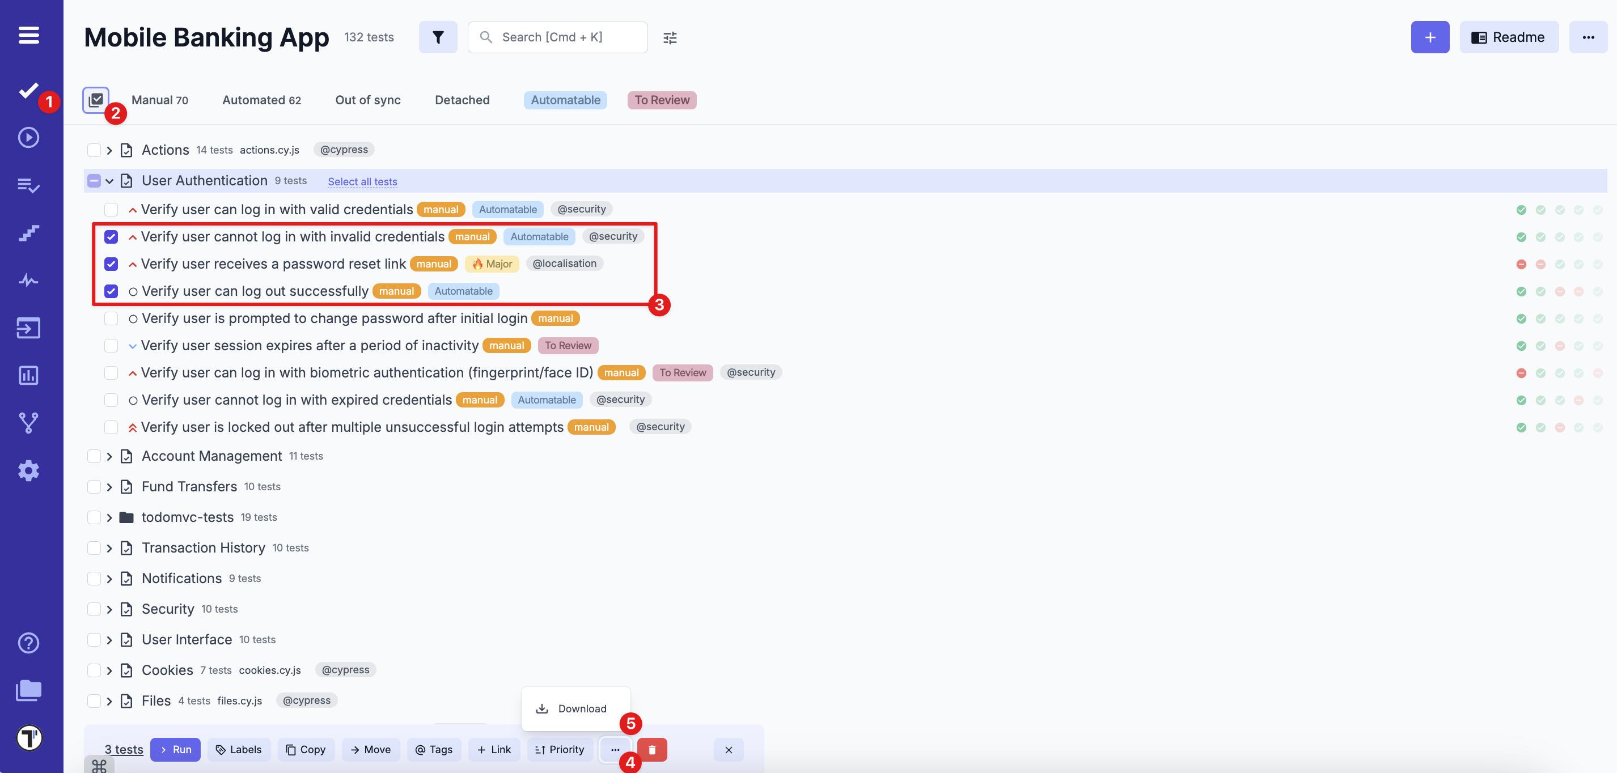Open the Pulse activity icon in sidebar
The height and width of the screenshot is (773, 1617).
coord(28,280)
